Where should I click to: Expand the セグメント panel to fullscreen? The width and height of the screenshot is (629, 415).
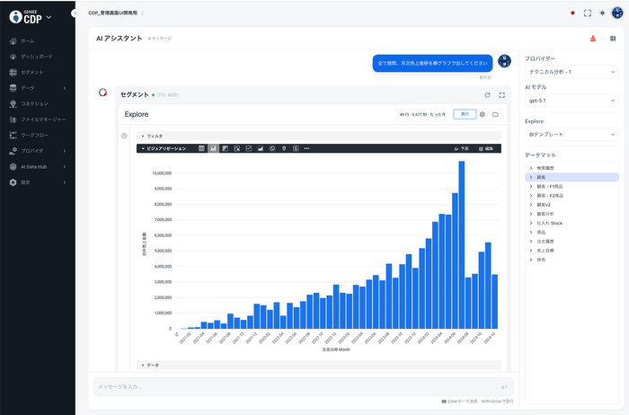pyautogui.click(x=502, y=94)
